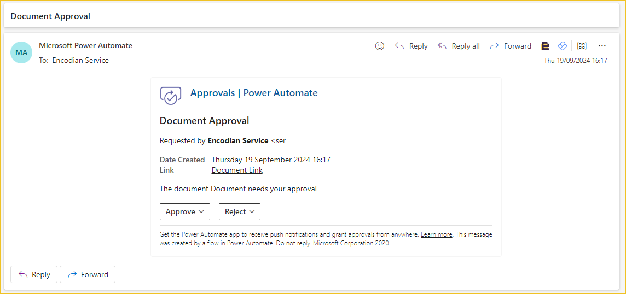Click the recipient Encodian Service

click(x=80, y=60)
